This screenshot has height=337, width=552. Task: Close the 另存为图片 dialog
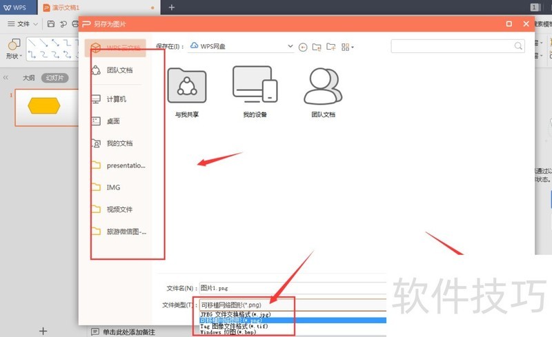(526, 23)
